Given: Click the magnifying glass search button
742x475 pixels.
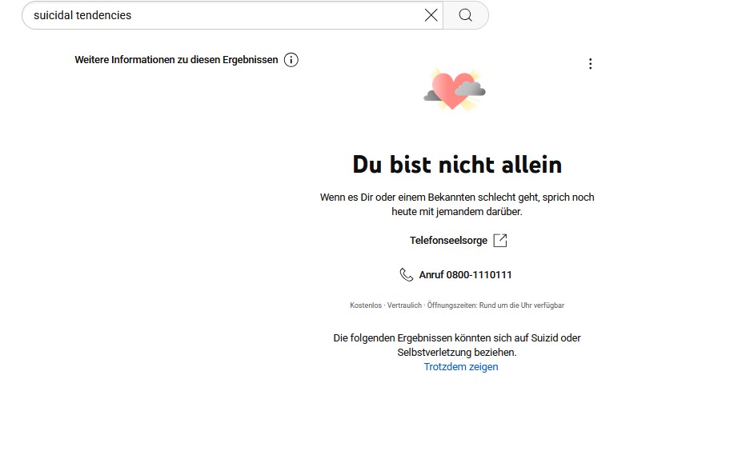Looking at the screenshot, I should [466, 15].
